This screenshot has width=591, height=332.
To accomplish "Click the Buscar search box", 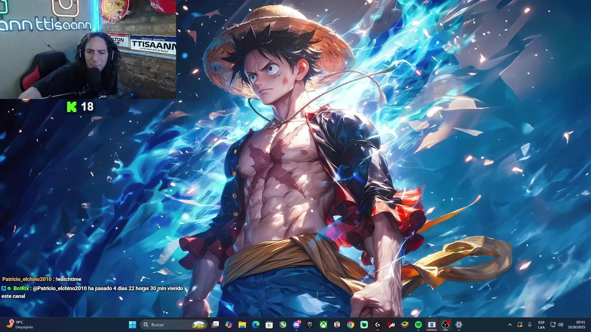I will [x=174, y=325].
